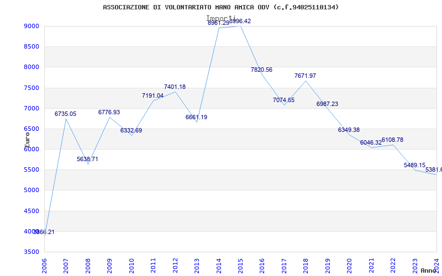
Task: Select the x-axis year label 2020
Action: pos(349,265)
